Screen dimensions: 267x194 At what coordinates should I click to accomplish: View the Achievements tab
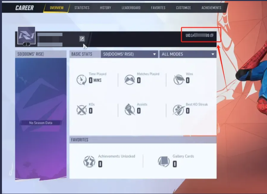(211, 8)
